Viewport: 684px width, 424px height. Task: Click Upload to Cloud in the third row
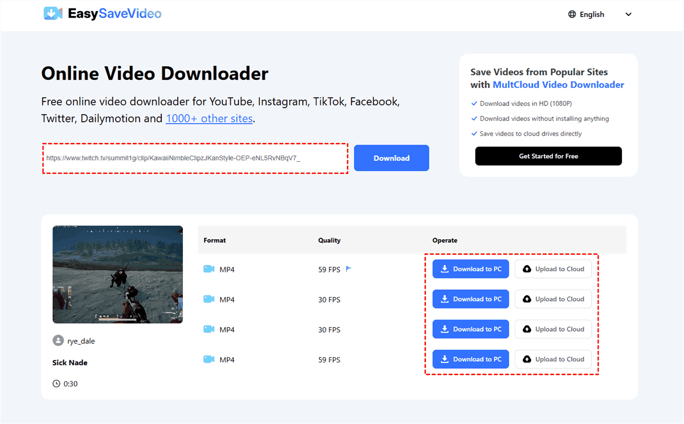553,329
